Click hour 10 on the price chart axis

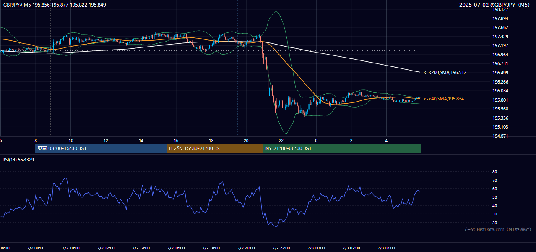[71, 141]
